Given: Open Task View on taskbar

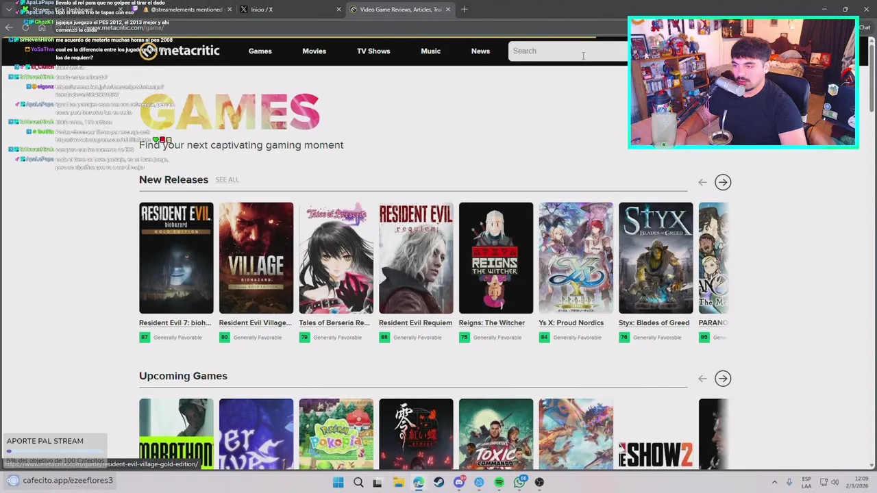Looking at the screenshot, I should coord(378,482).
